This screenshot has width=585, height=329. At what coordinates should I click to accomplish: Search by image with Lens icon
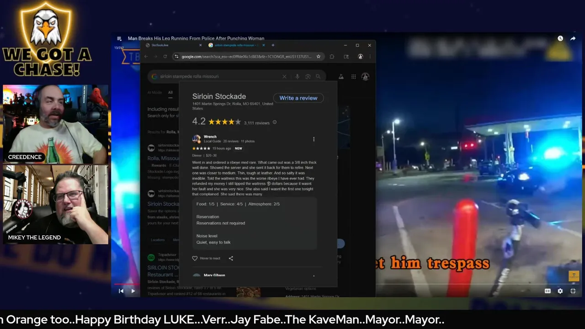[x=308, y=76]
